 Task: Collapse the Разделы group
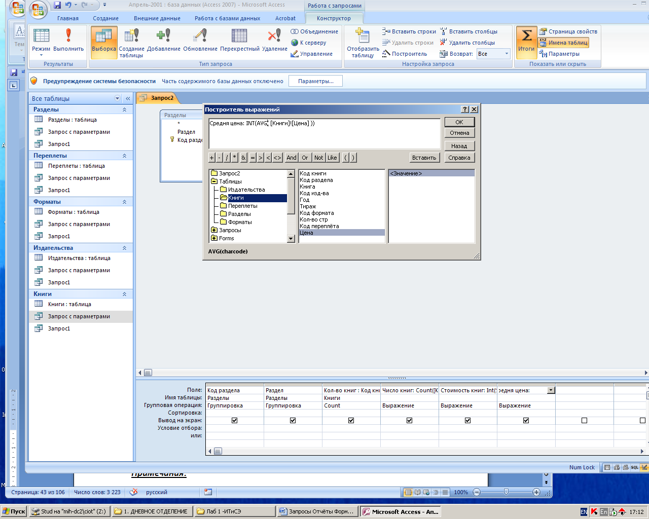click(x=124, y=109)
